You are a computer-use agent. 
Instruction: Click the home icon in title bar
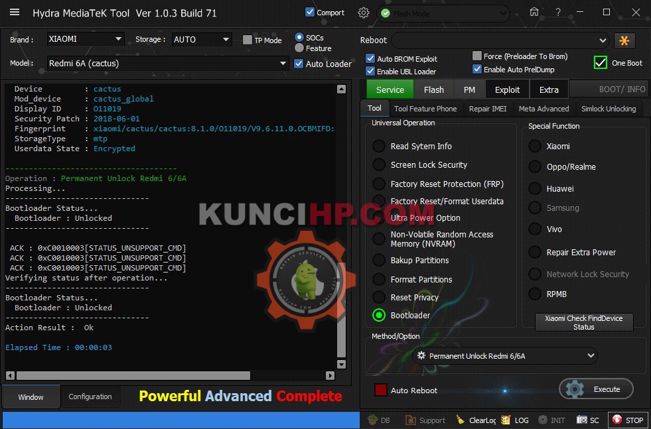pyautogui.click(x=534, y=13)
